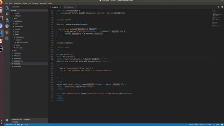Switch to the test2.php editor tab
The height and width of the screenshot is (126, 224).
[70, 7]
